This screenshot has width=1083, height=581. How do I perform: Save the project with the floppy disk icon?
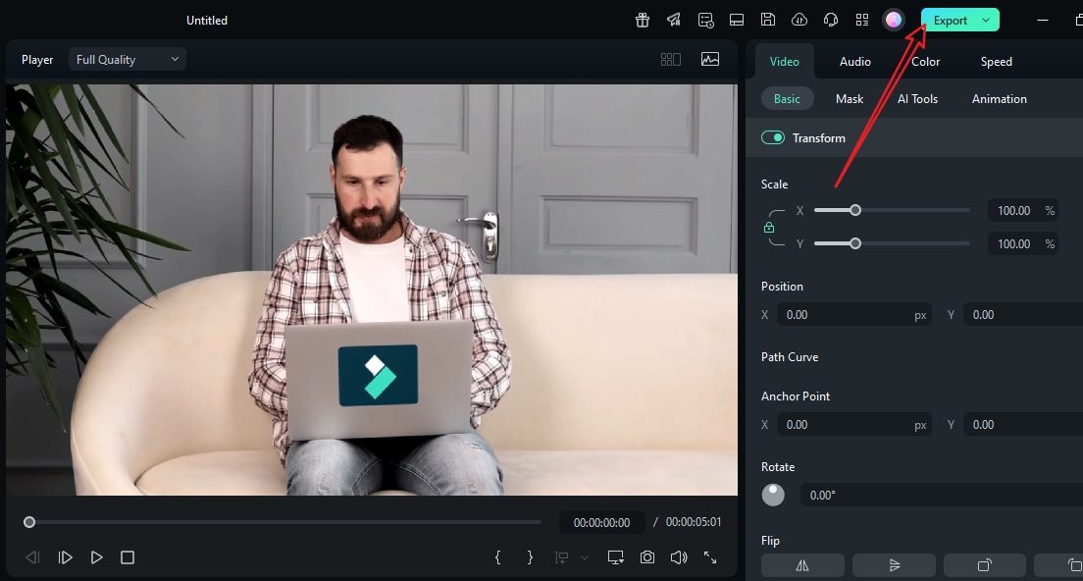click(768, 20)
